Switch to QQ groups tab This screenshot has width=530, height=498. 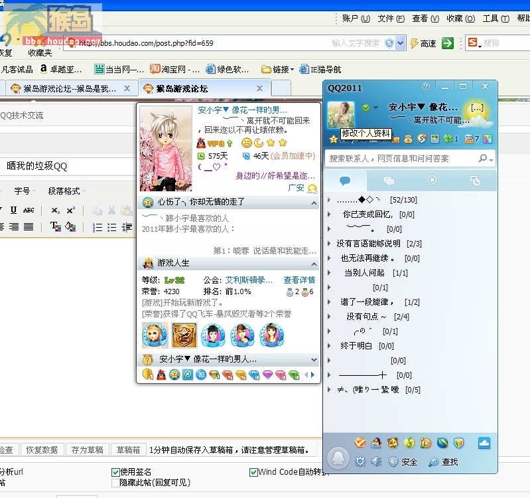pos(389,181)
